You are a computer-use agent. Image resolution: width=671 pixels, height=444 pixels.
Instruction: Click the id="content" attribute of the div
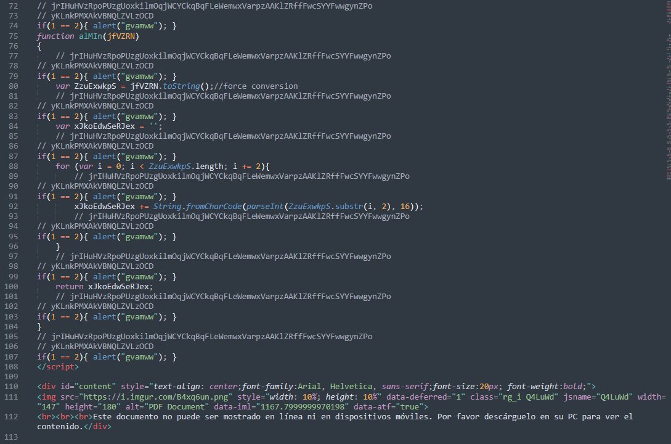(x=87, y=387)
